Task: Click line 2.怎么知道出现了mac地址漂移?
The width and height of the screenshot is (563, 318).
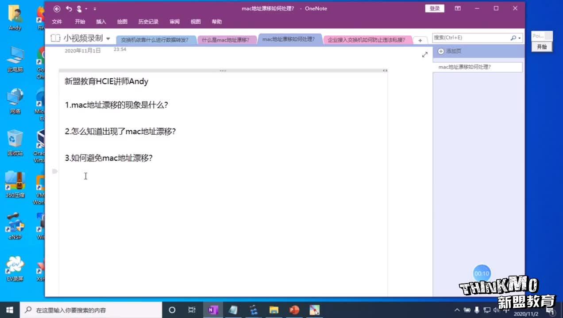Action: coord(120,131)
